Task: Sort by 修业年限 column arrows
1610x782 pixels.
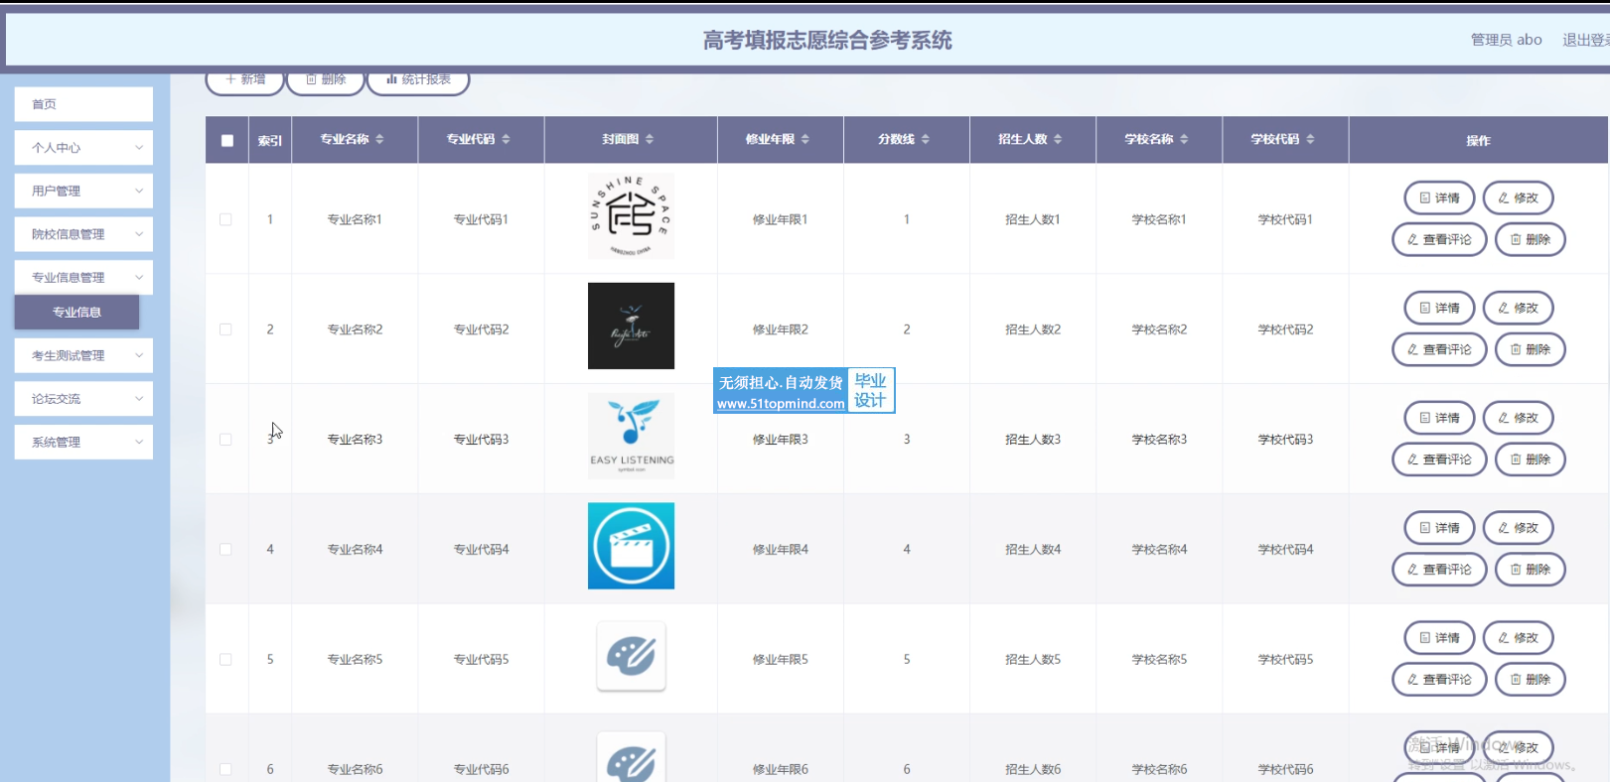Action: coord(805,140)
